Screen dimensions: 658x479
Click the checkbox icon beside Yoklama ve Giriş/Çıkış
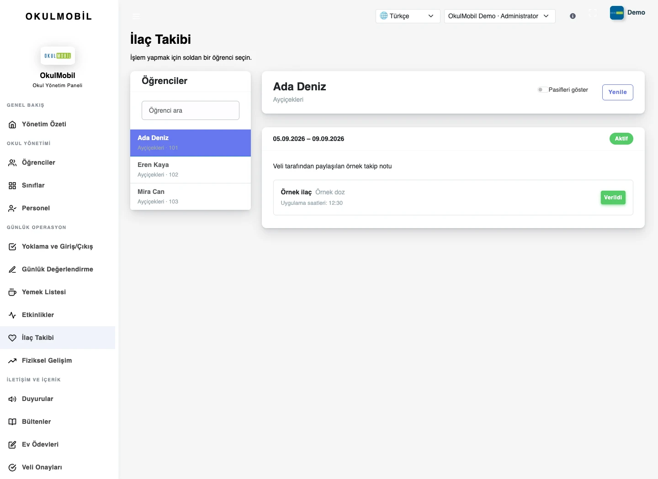tap(12, 246)
